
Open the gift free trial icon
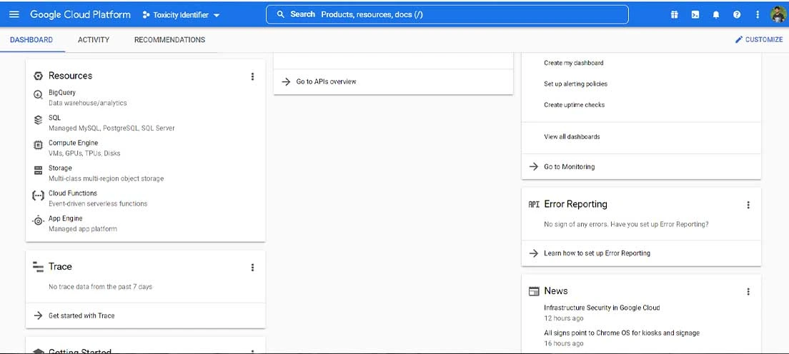(x=674, y=14)
